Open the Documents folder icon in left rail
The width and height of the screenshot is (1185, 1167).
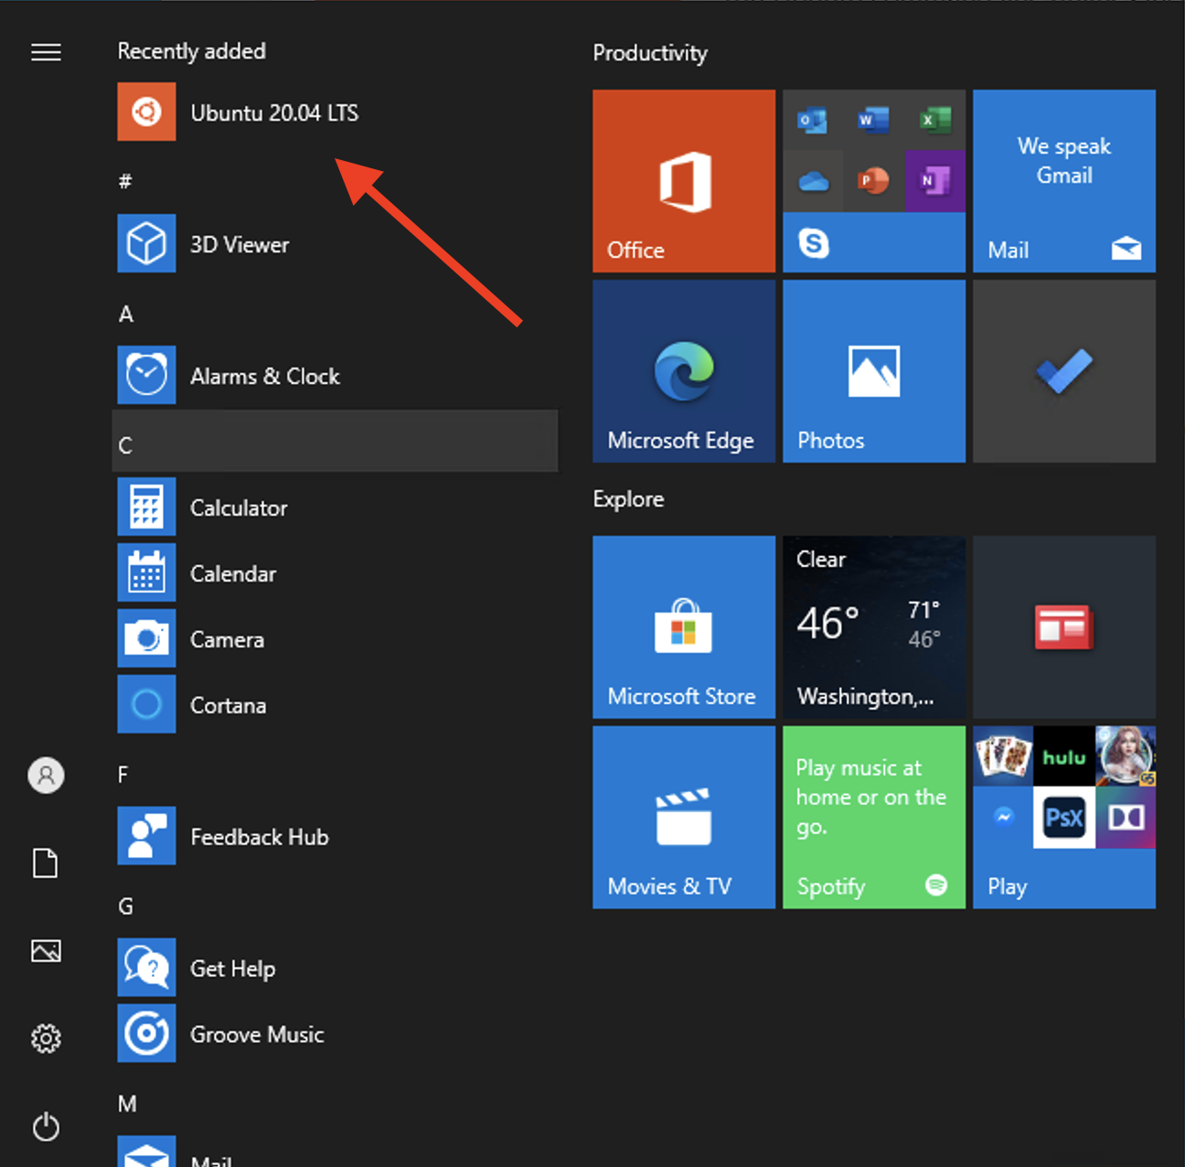[46, 862]
